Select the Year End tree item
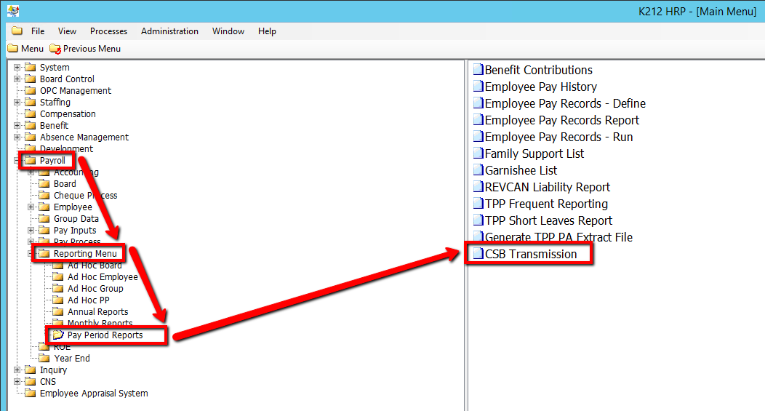This screenshot has height=411, width=765. point(72,359)
